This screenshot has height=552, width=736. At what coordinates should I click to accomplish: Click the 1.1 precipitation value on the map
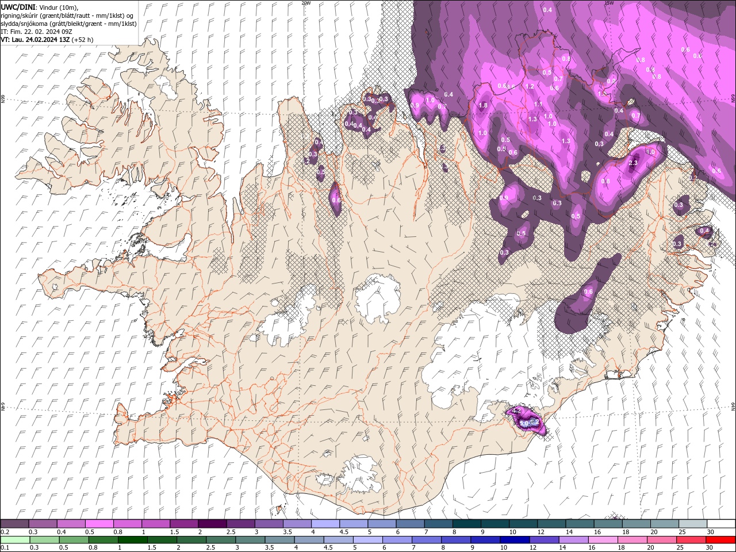coord(538,104)
